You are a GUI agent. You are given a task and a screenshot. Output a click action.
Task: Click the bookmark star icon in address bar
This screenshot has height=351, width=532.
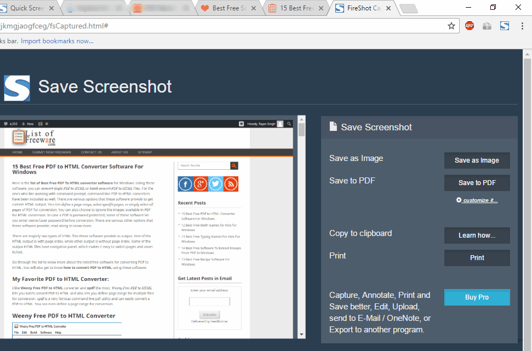pos(451,26)
